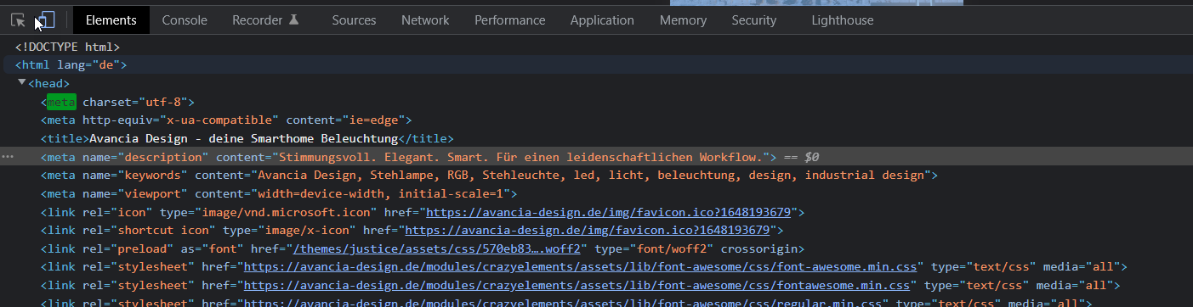Toggle the device toolbar icon
1193x307 pixels.
pyautogui.click(x=46, y=20)
